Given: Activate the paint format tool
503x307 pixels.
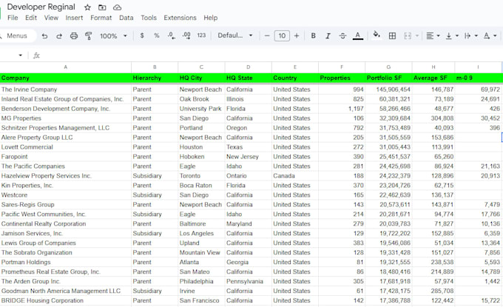Looking at the screenshot, I should coord(89,36).
